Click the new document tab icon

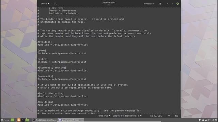tap(55, 4)
